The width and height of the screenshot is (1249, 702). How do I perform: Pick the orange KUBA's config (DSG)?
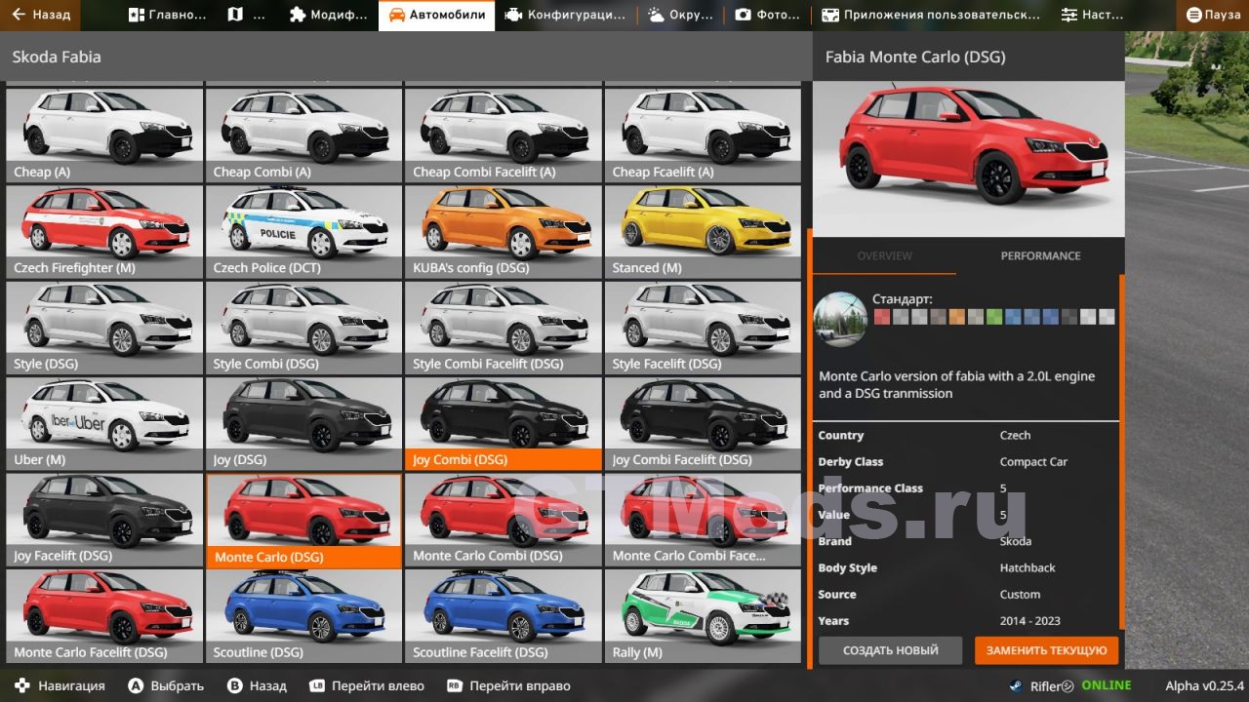(x=504, y=231)
